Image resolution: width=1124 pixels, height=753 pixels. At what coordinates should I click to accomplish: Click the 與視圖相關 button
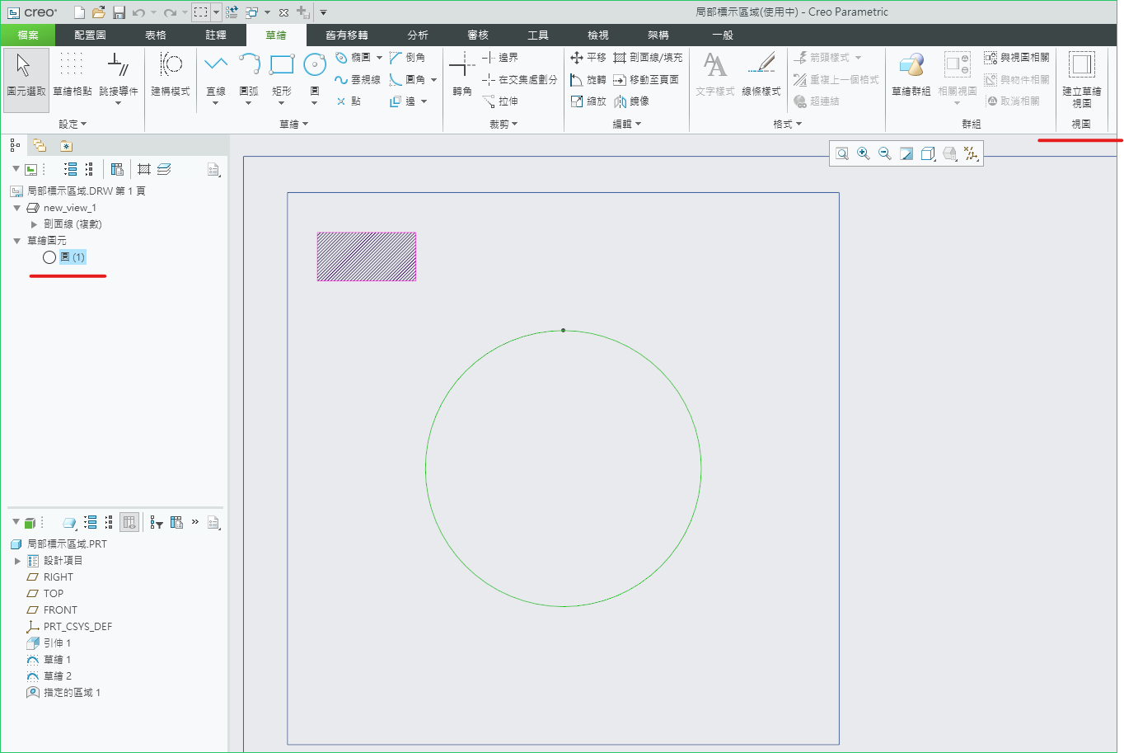tap(1017, 58)
